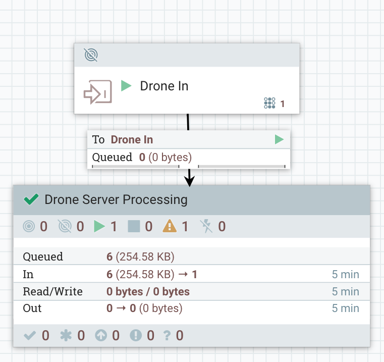Click the running components play icon
The image size is (384, 362).
pos(99,226)
